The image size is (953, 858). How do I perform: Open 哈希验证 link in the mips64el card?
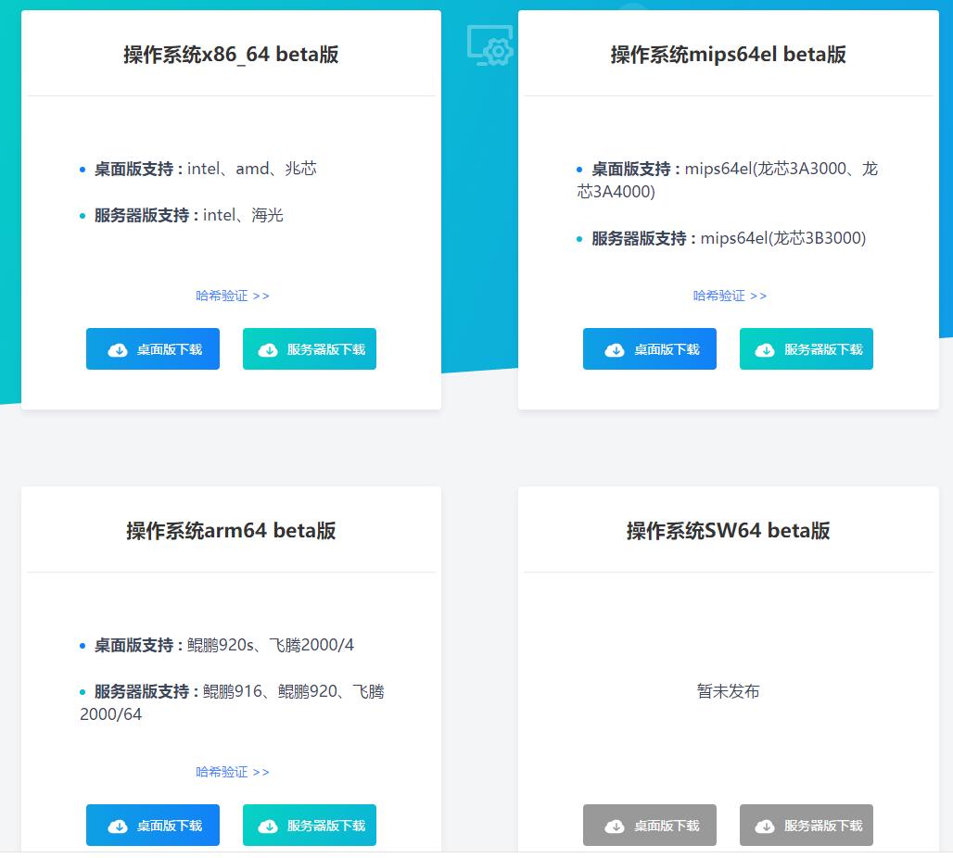coord(731,295)
